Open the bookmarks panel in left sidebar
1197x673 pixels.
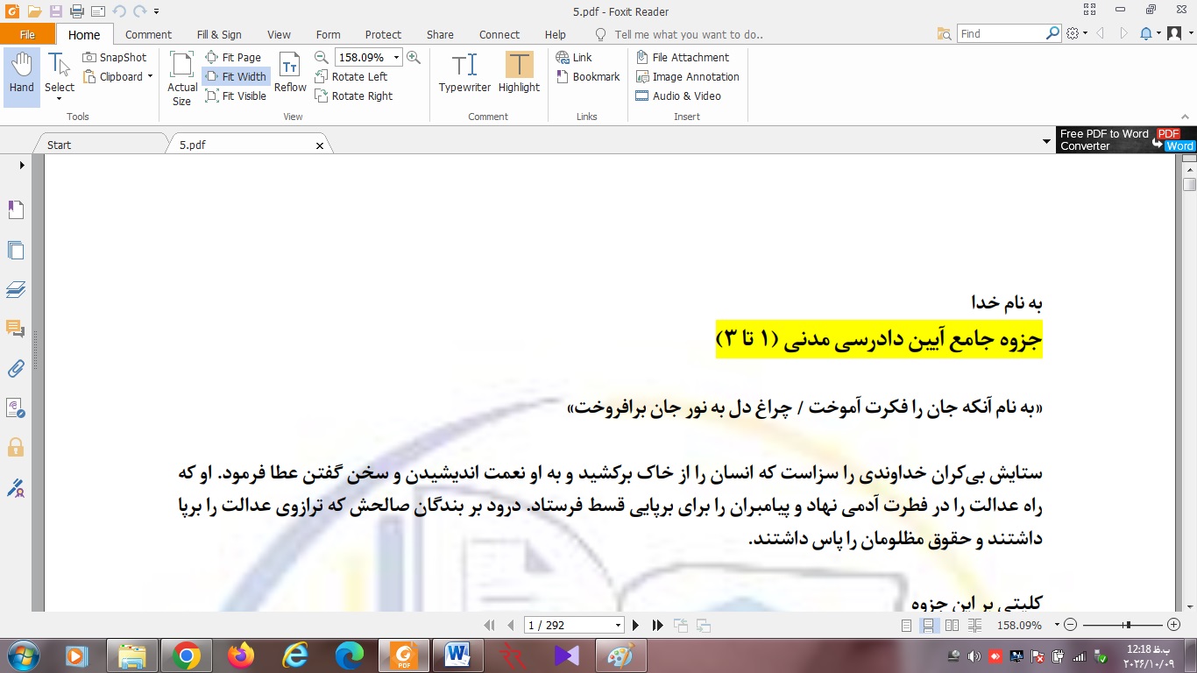pyautogui.click(x=16, y=209)
